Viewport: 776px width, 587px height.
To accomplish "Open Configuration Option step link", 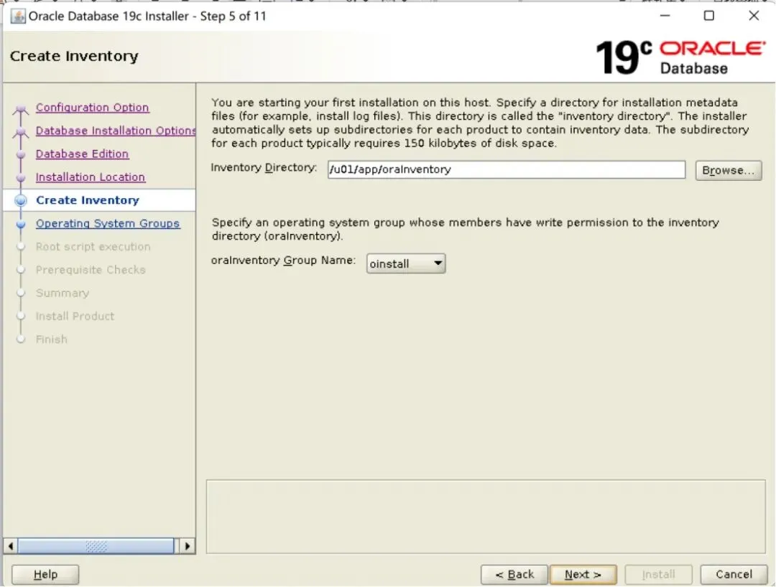I will (x=92, y=107).
